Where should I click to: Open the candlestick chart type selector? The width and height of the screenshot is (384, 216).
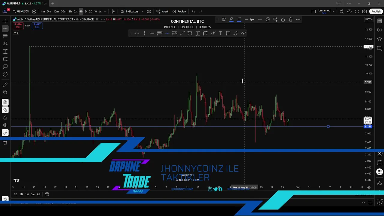pos(113,11)
